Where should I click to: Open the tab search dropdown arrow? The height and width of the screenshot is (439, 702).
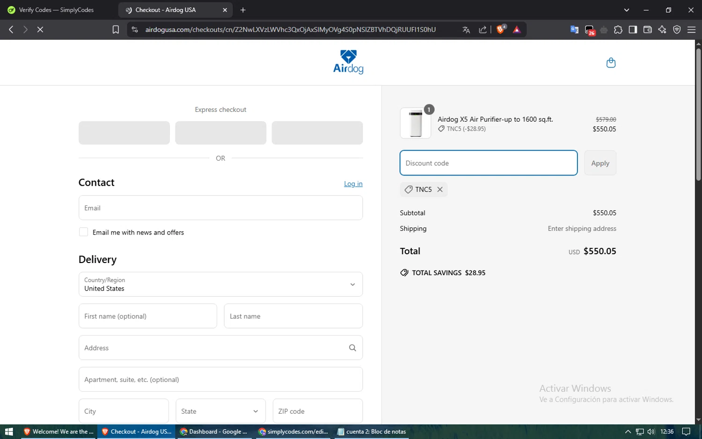tap(627, 10)
